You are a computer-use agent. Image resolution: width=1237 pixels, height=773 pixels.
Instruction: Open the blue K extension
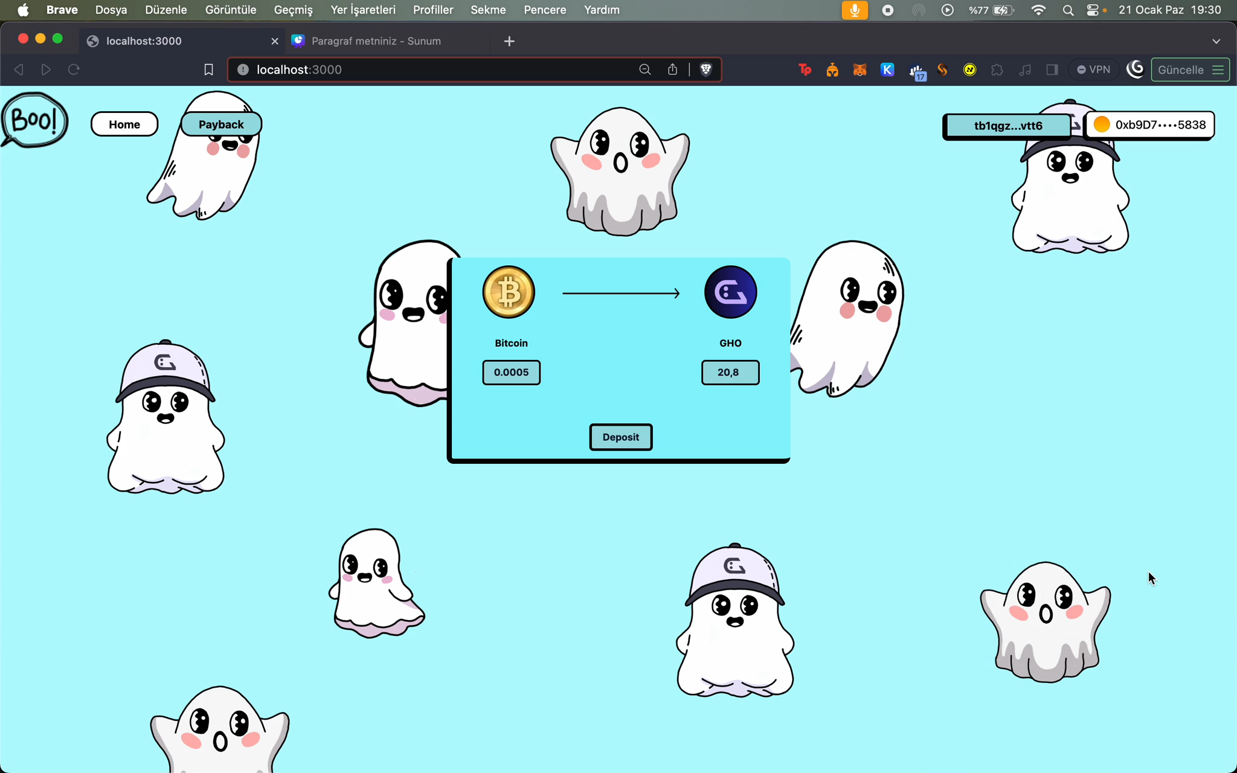pyautogui.click(x=887, y=69)
